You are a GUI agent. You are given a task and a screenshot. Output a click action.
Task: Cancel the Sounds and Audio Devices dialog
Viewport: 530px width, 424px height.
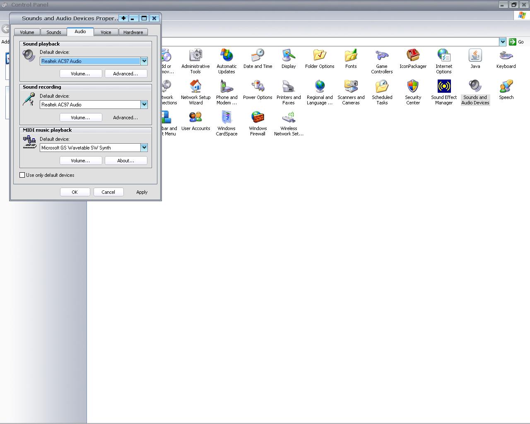click(x=108, y=192)
